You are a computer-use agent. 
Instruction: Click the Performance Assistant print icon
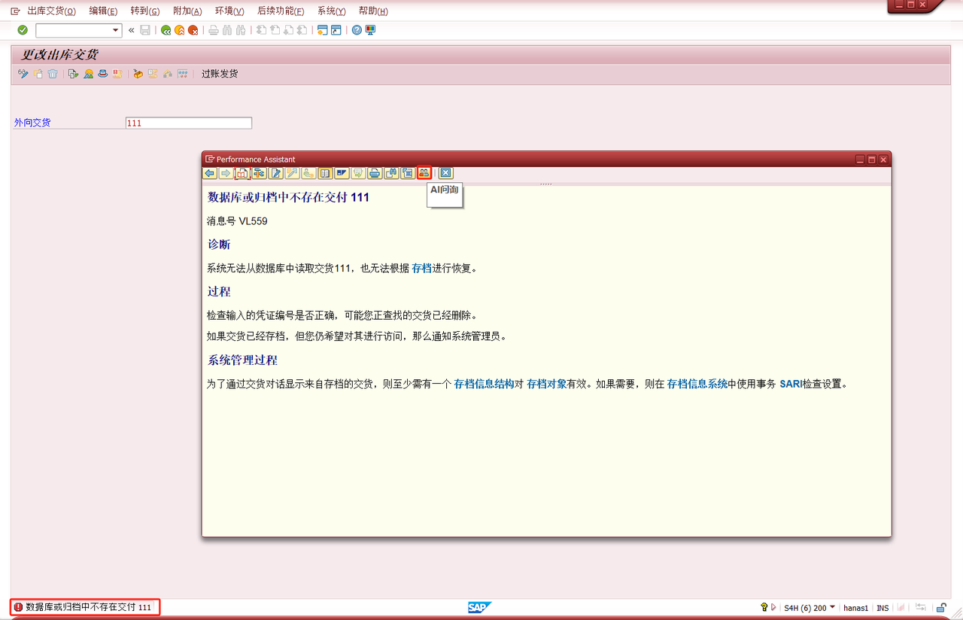374,173
